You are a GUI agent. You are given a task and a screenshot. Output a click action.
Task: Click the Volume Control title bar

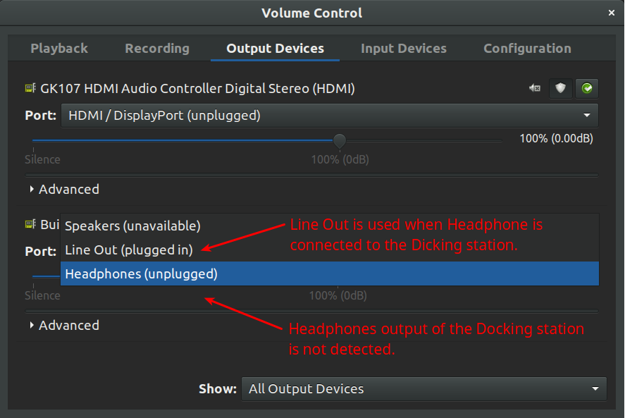point(311,13)
